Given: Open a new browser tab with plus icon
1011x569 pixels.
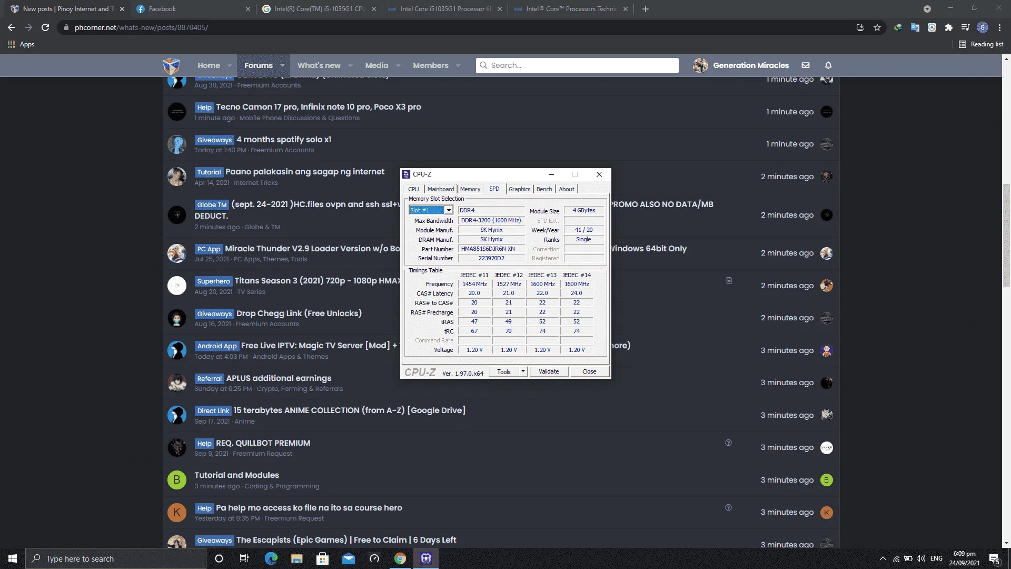Looking at the screenshot, I should tap(646, 9).
